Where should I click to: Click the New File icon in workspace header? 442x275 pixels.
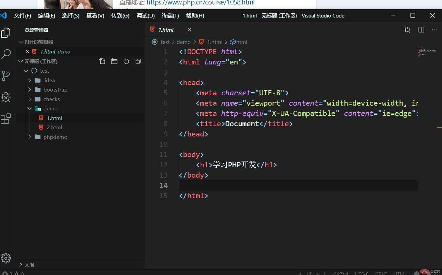(x=102, y=61)
